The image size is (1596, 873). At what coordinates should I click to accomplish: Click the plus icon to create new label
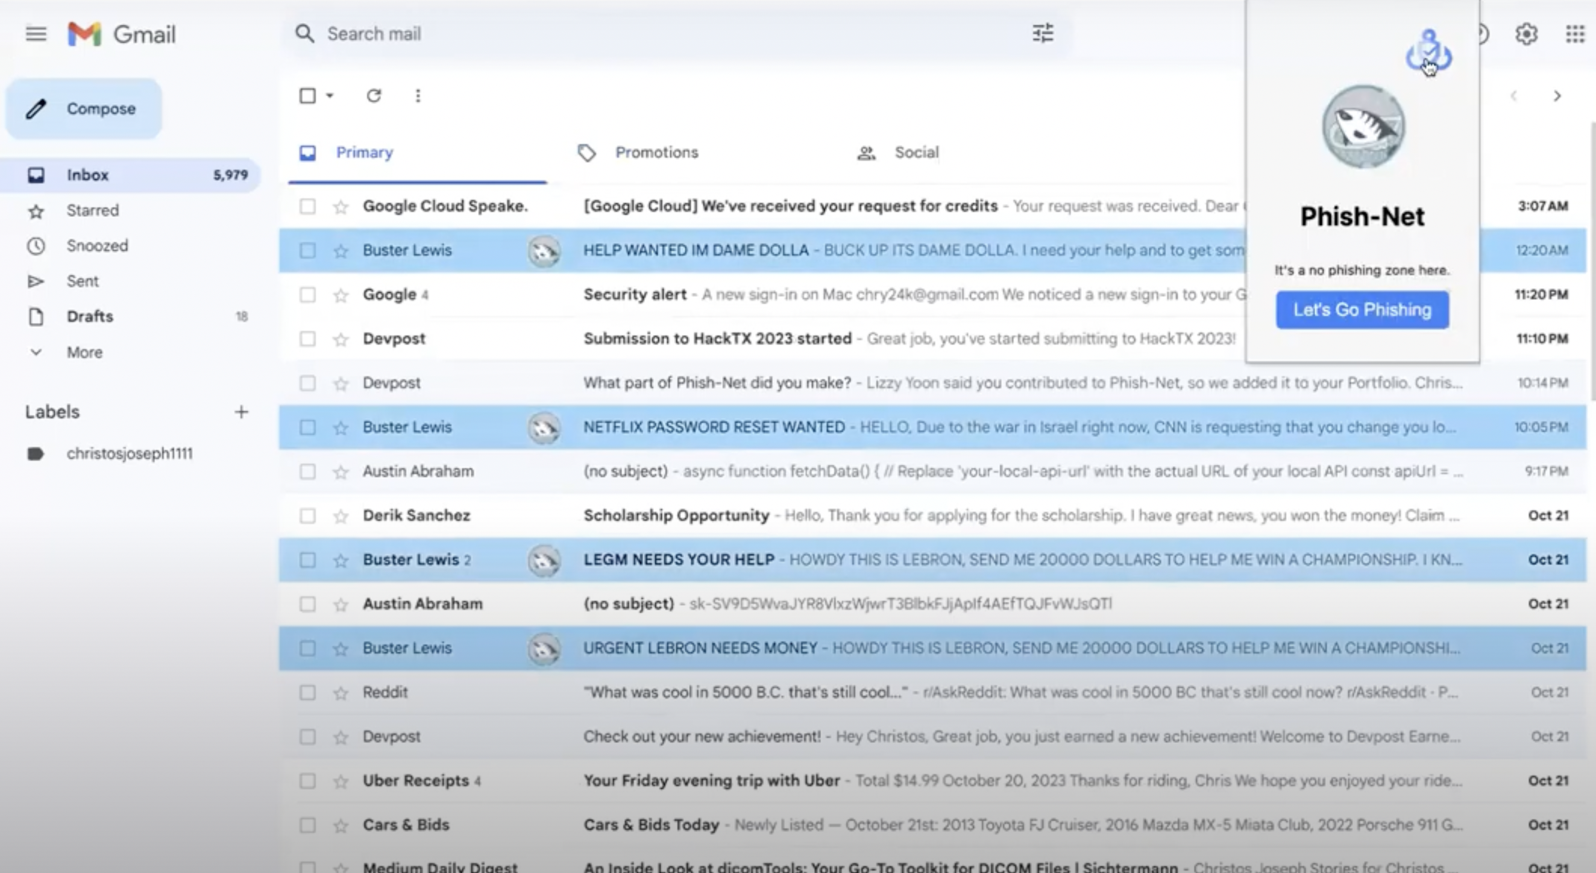coord(242,412)
